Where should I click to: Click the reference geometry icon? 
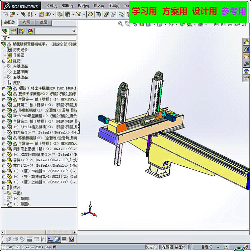[79, 14]
